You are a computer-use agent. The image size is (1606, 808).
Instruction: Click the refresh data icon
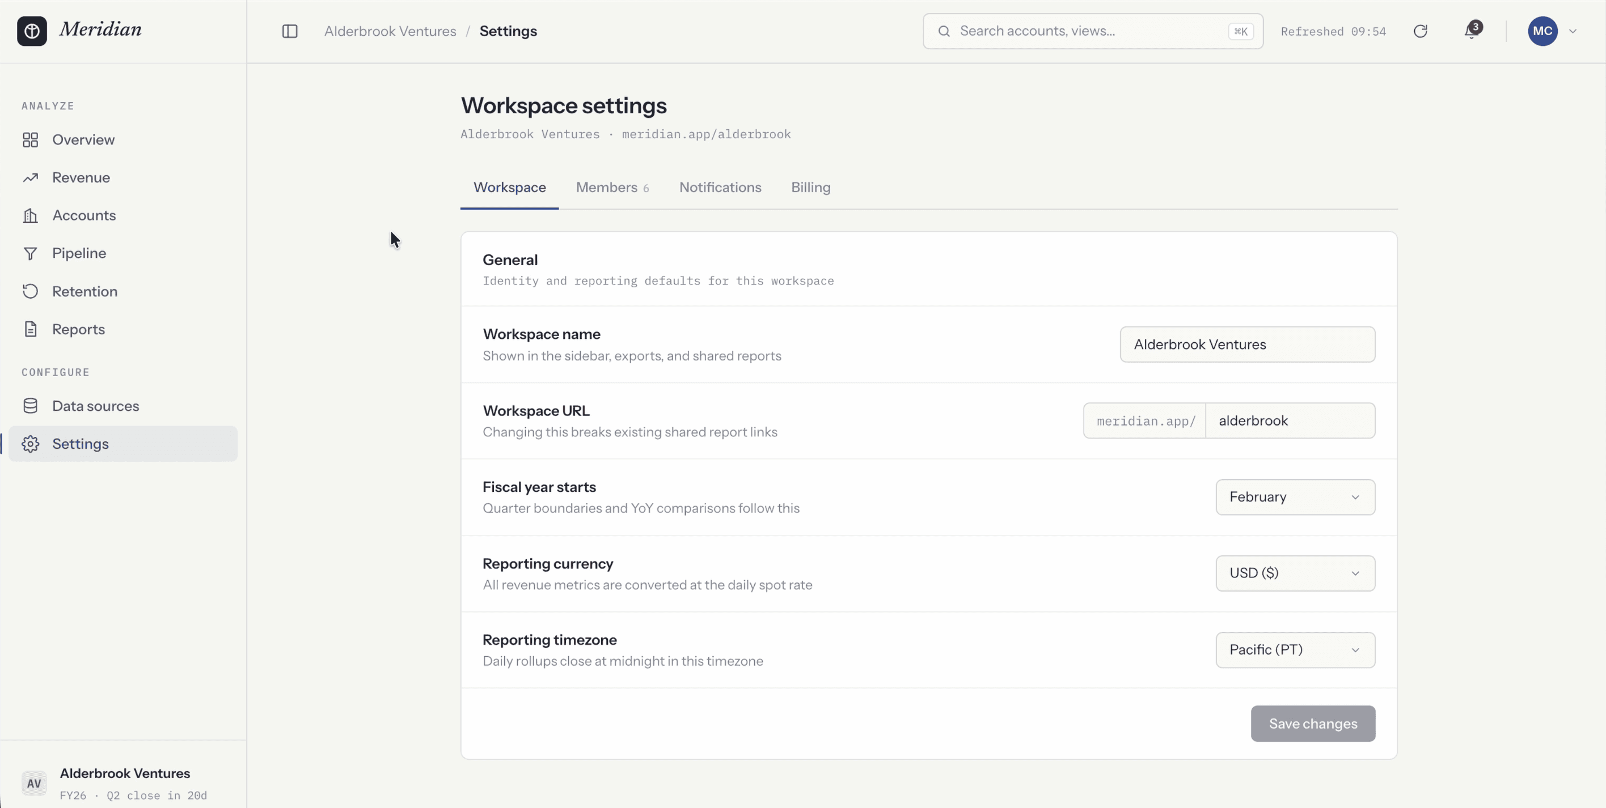pyautogui.click(x=1420, y=31)
